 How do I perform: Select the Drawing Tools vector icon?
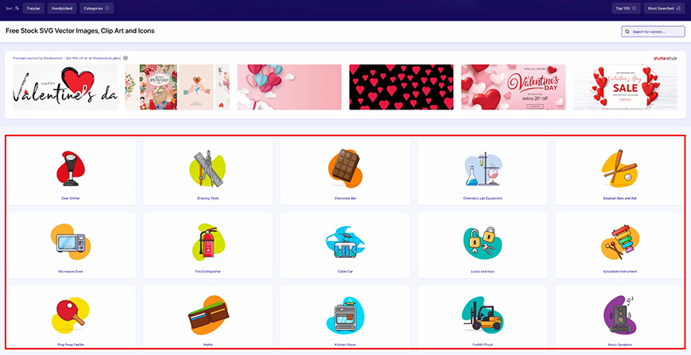pos(207,169)
